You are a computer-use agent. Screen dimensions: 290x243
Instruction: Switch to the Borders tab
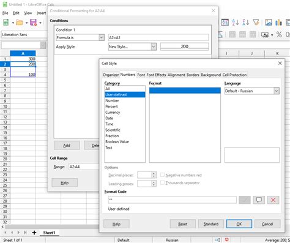(x=193, y=75)
